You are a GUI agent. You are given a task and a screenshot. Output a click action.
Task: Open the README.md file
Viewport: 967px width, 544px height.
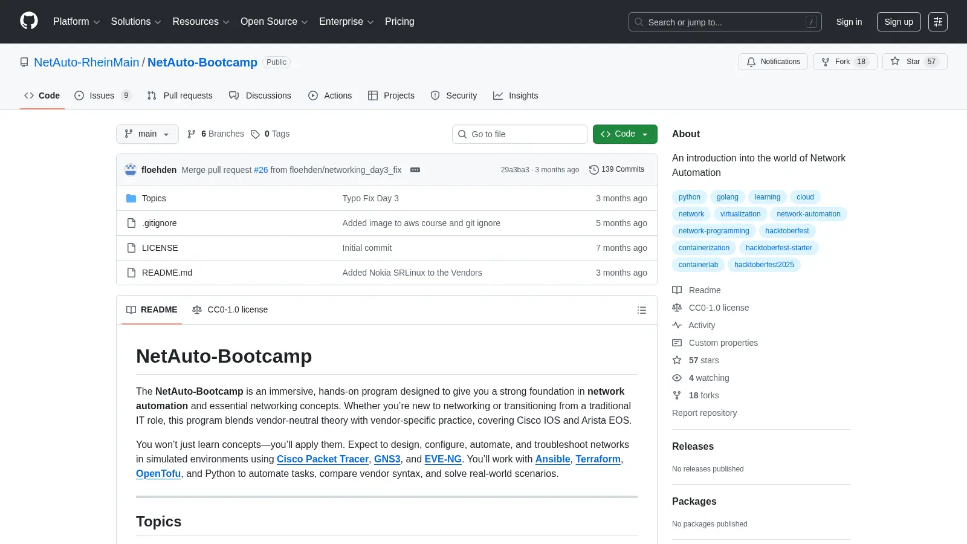pyautogui.click(x=167, y=273)
